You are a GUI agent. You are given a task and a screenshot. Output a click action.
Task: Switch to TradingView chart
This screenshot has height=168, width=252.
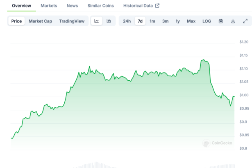pyautogui.click(x=72, y=21)
